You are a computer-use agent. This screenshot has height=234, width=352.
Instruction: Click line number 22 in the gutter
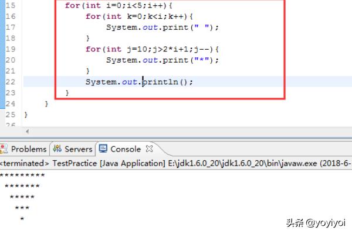coord(11,82)
